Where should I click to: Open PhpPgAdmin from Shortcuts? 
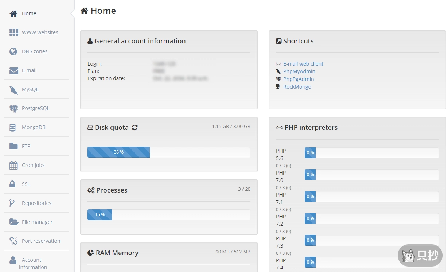298,79
